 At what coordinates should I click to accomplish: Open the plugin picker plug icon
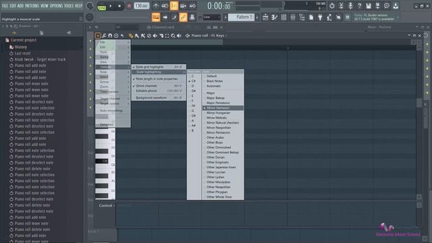point(320,18)
